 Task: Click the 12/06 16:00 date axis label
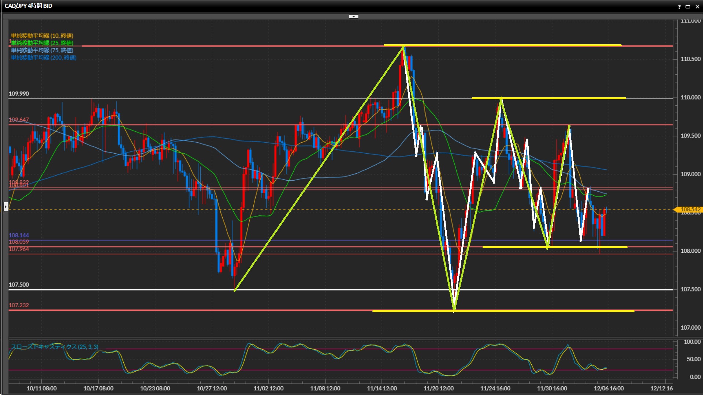point(609,388)
